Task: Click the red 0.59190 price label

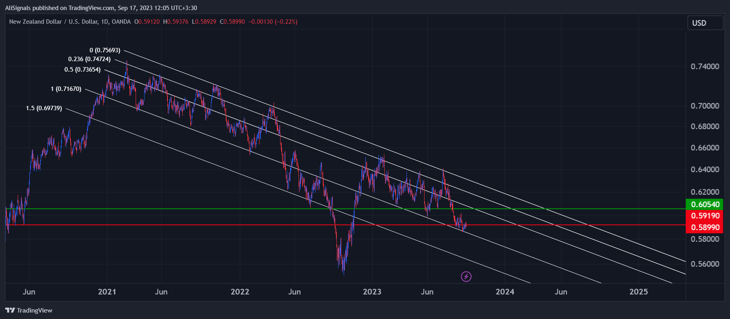Action: [705, 216]
